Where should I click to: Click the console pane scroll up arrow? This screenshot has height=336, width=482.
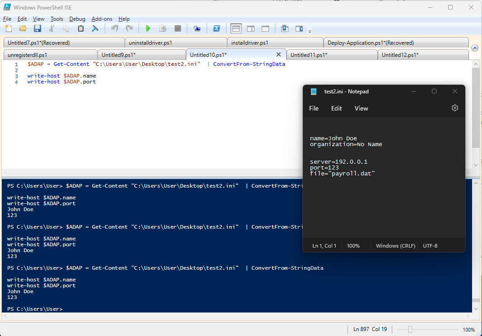[476, 184]
